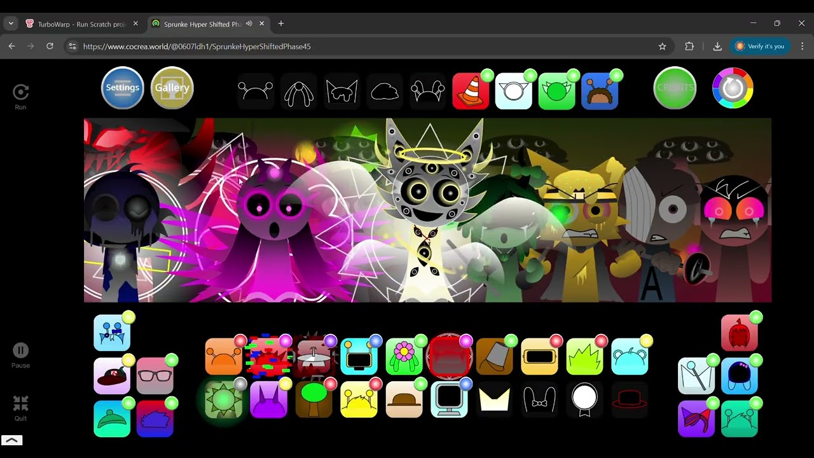Pick the red-blue gradient spiky hair icon

click(x=155, y=419)
